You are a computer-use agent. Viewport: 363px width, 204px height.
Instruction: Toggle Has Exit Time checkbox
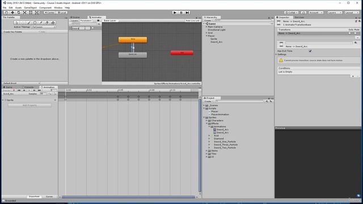[310, 51]
